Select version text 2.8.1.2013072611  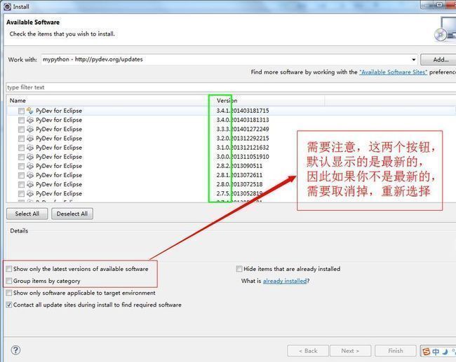click(x=239, y=175)
